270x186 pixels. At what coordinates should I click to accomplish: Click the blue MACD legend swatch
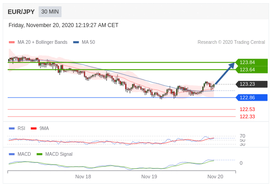click(x=12, y=154)
